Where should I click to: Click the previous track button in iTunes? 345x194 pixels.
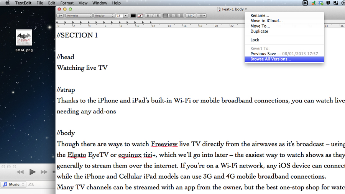click(x=20, y=172)
